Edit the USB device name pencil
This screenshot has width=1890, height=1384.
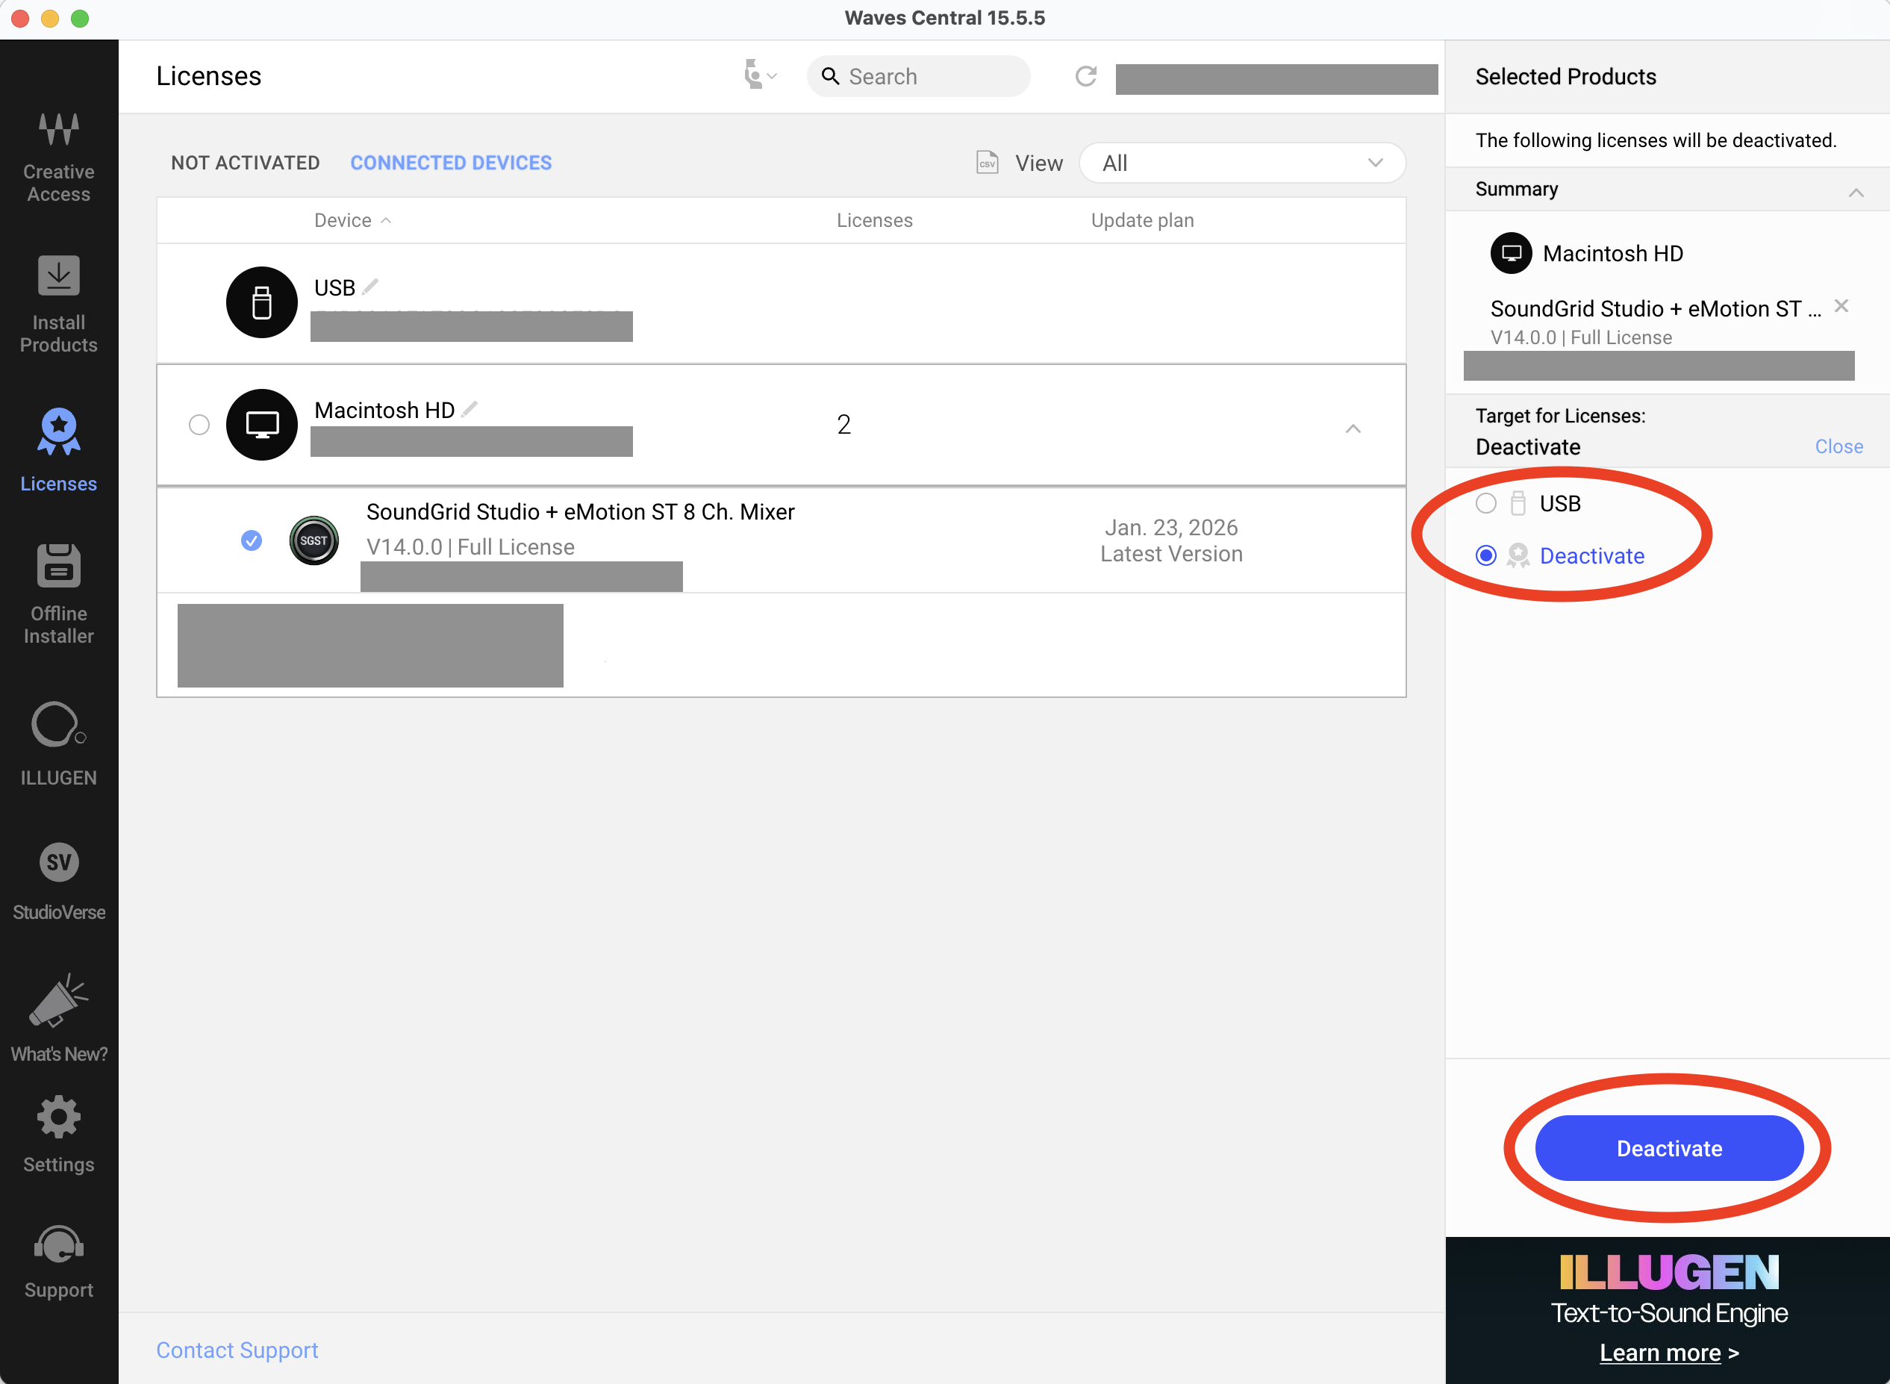pyautogui.click(x=370, y=287)
